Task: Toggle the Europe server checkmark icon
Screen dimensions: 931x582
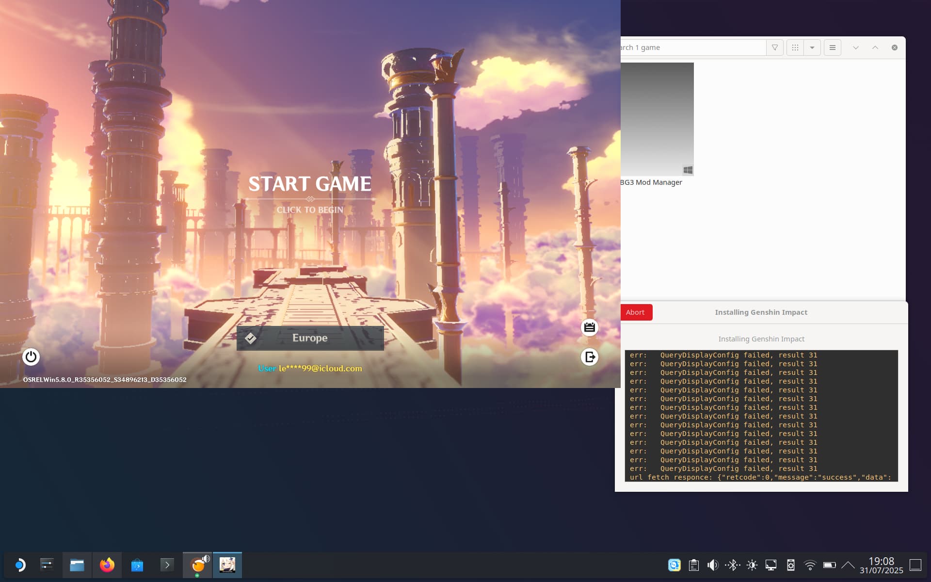Action: pos(251,338)
